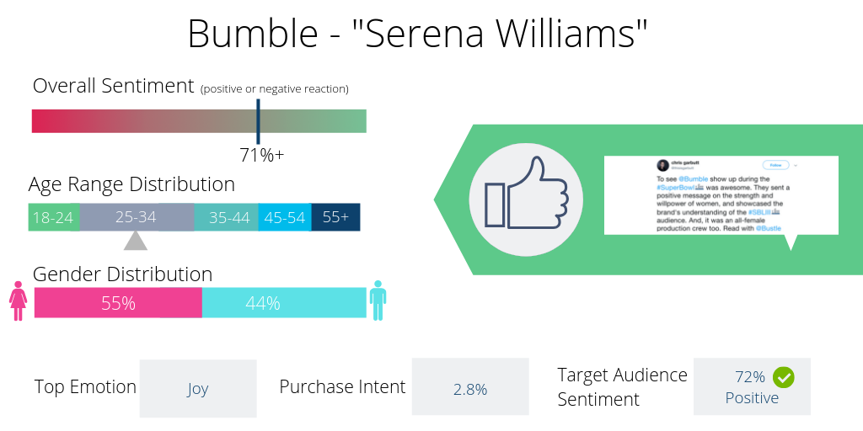Select the 35-44 age range segment
863x431 pixels.
point(227,217)
